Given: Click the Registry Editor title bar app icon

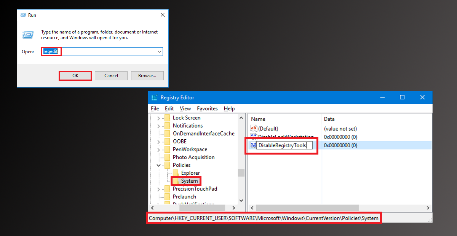Looking at the screenshot, I should [x=154, y=97].
